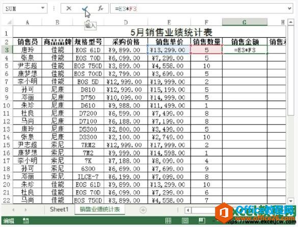Click cell C7 with EOS 5D
The image size is (298, 227).
[88, 82]
